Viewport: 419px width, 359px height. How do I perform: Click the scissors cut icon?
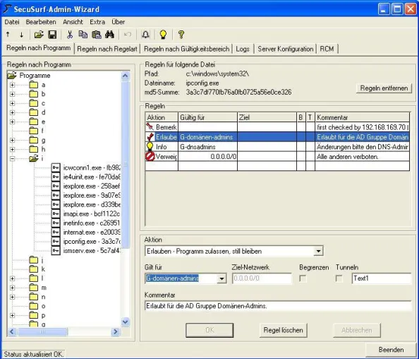click(x=70, y=35)
